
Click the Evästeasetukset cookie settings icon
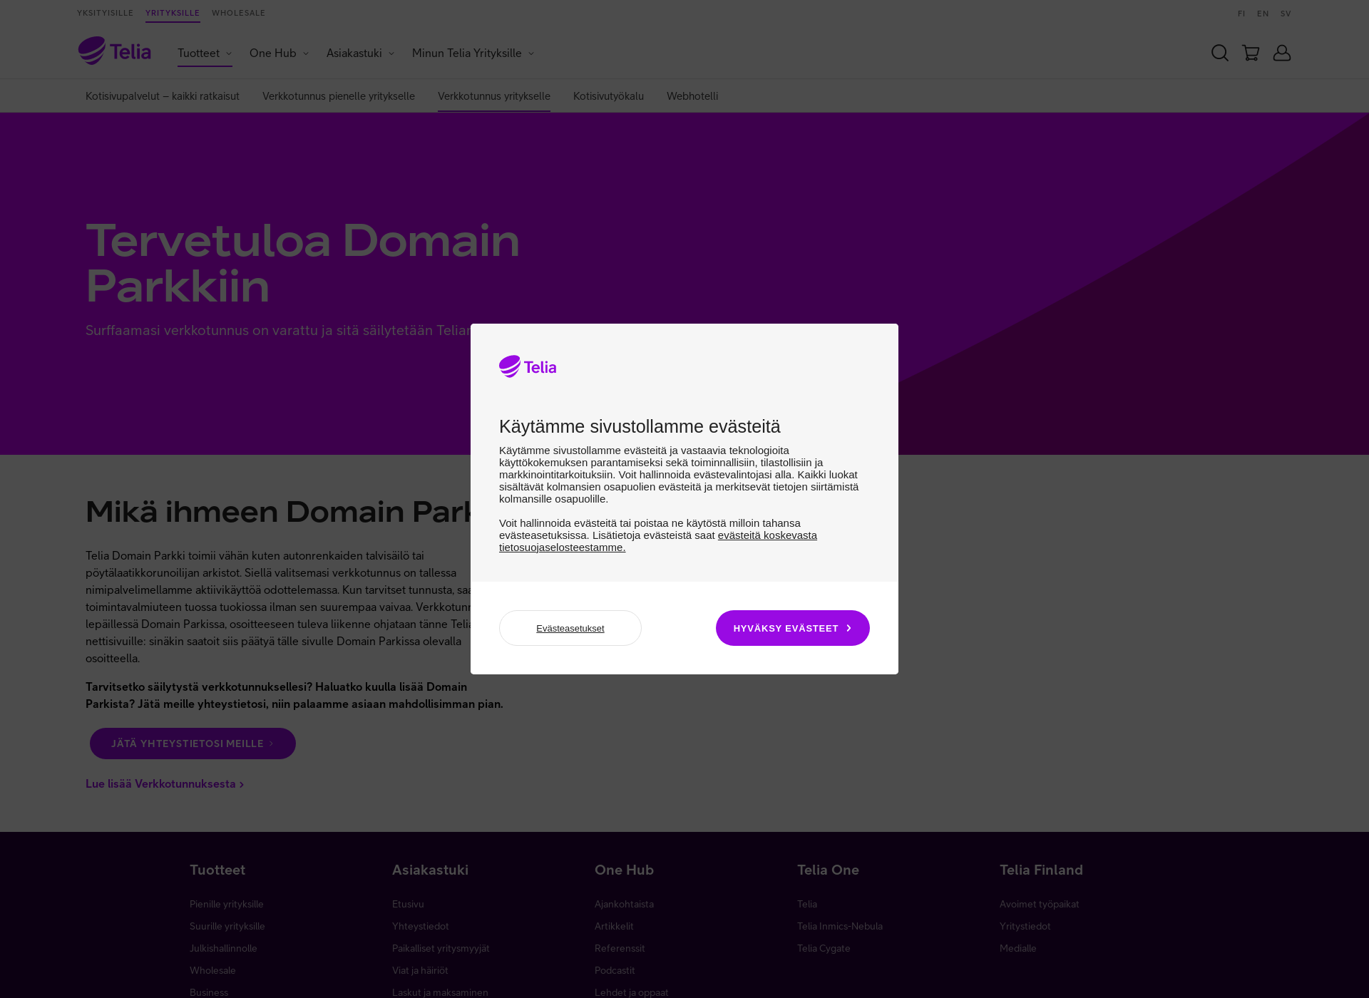(570, 628)
